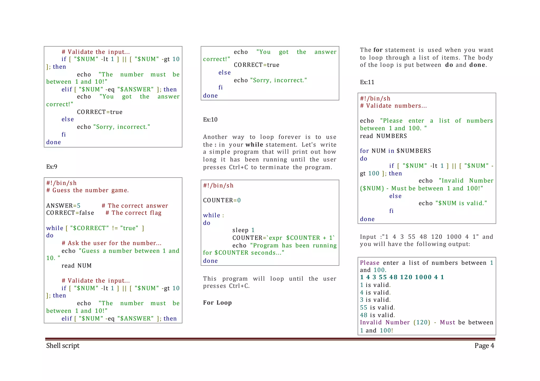Click the '# Ask the user for the number...' comment
This screenshot has height=381, width=540.
(111, 243)
